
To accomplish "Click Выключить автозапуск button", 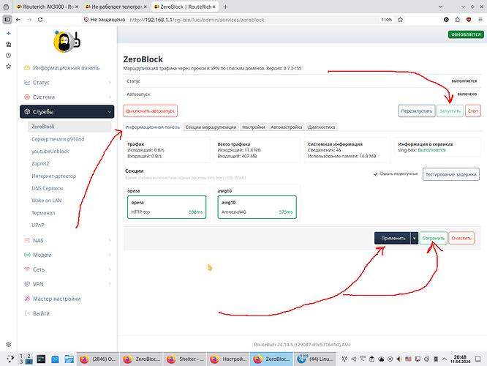I will pyautogui.click(x=151, y=111).
